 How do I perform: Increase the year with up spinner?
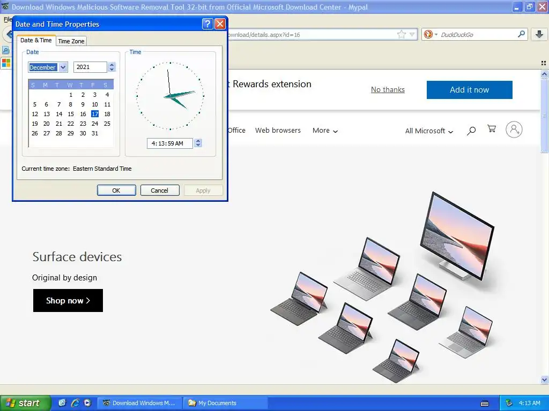coord(112,65)
